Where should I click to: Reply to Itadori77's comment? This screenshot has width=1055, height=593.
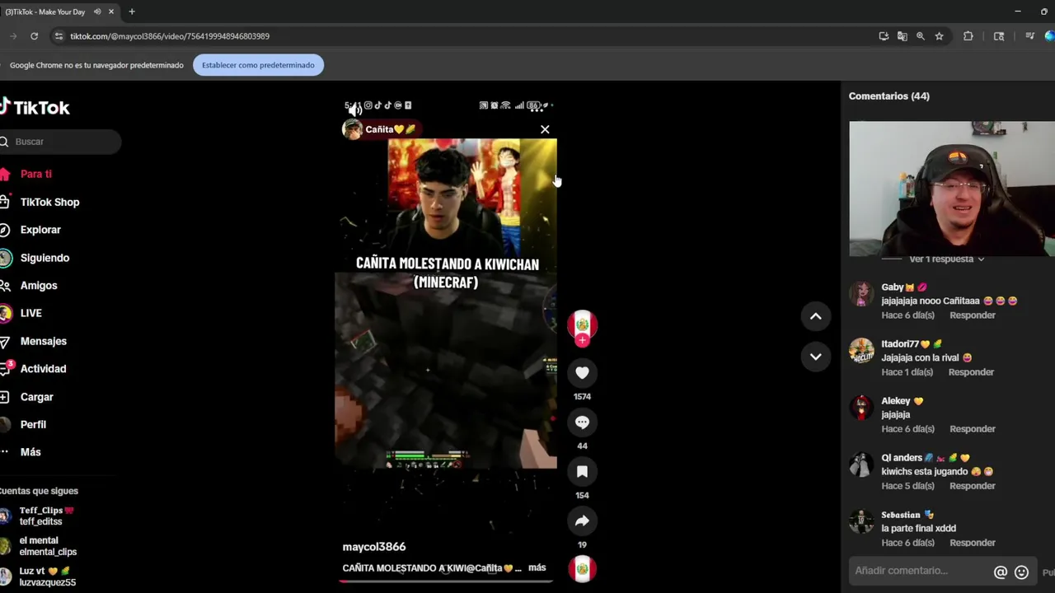pyautogui.click(x=971, y=372)
